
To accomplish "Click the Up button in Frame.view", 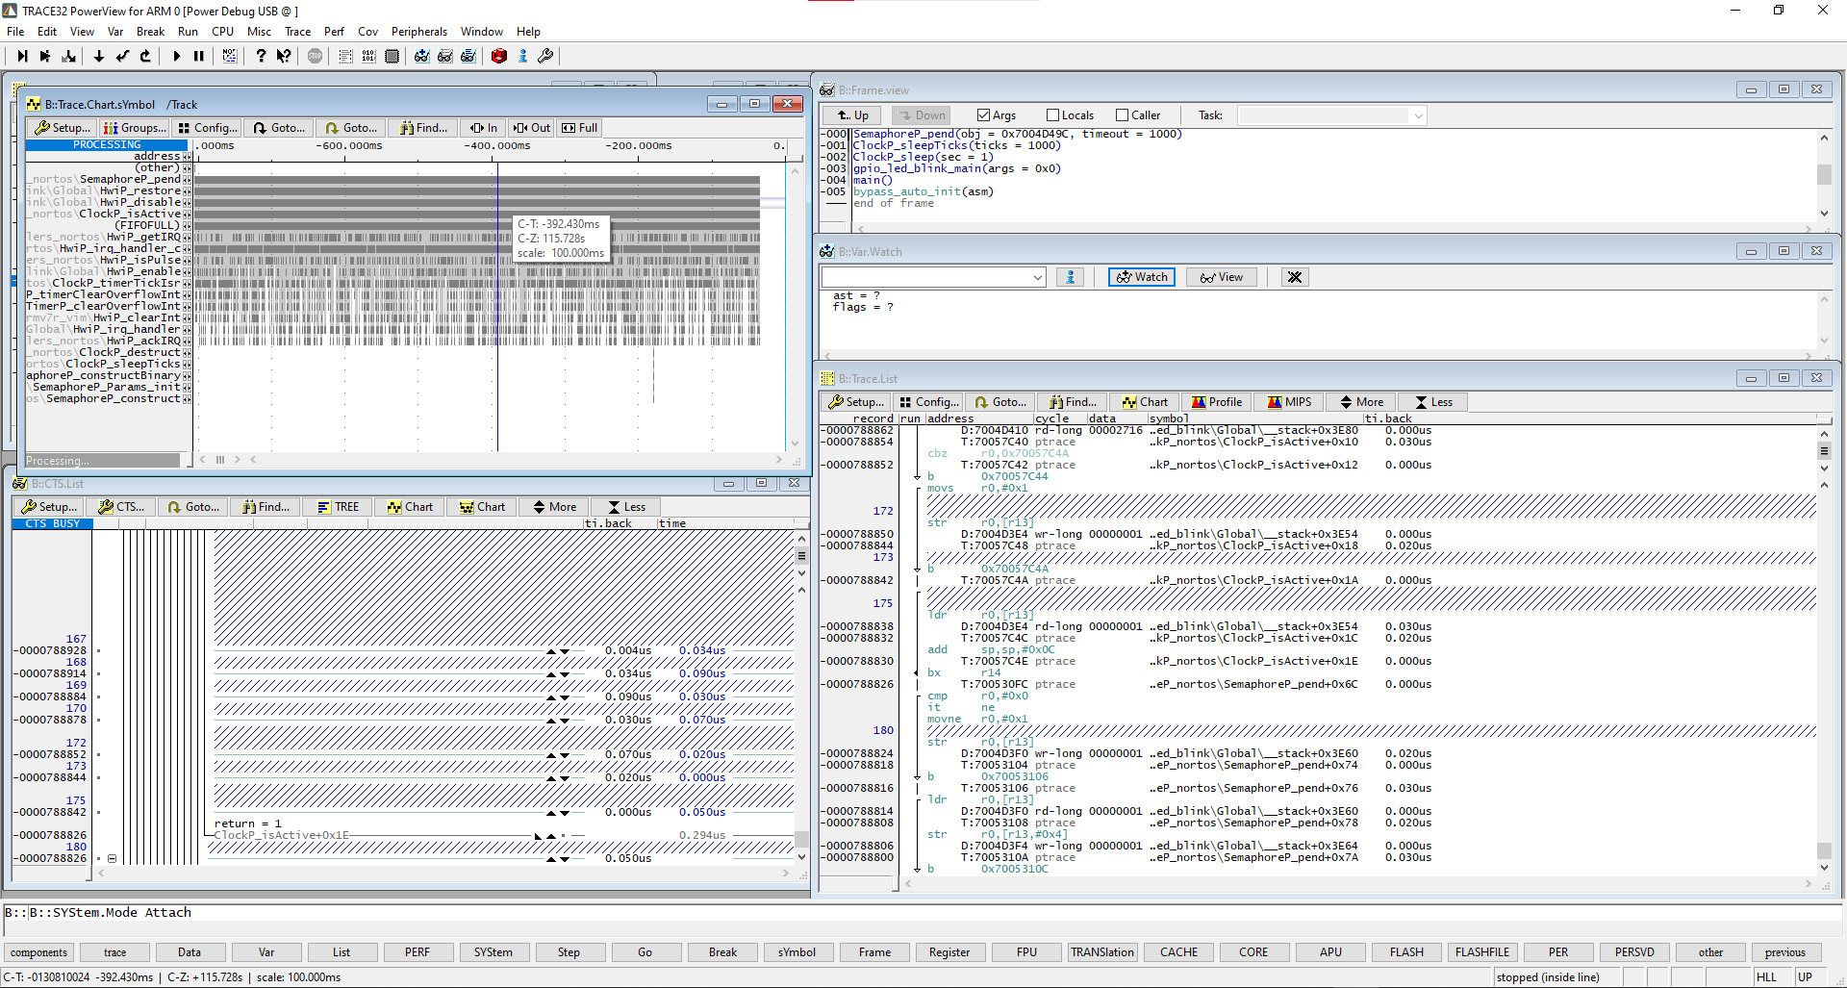I will tap(853, 115).
